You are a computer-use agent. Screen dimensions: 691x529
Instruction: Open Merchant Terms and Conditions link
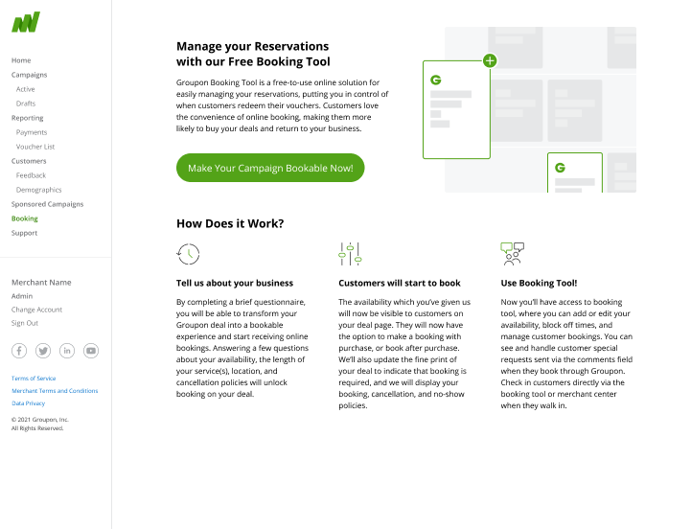[x=55, y=391]
